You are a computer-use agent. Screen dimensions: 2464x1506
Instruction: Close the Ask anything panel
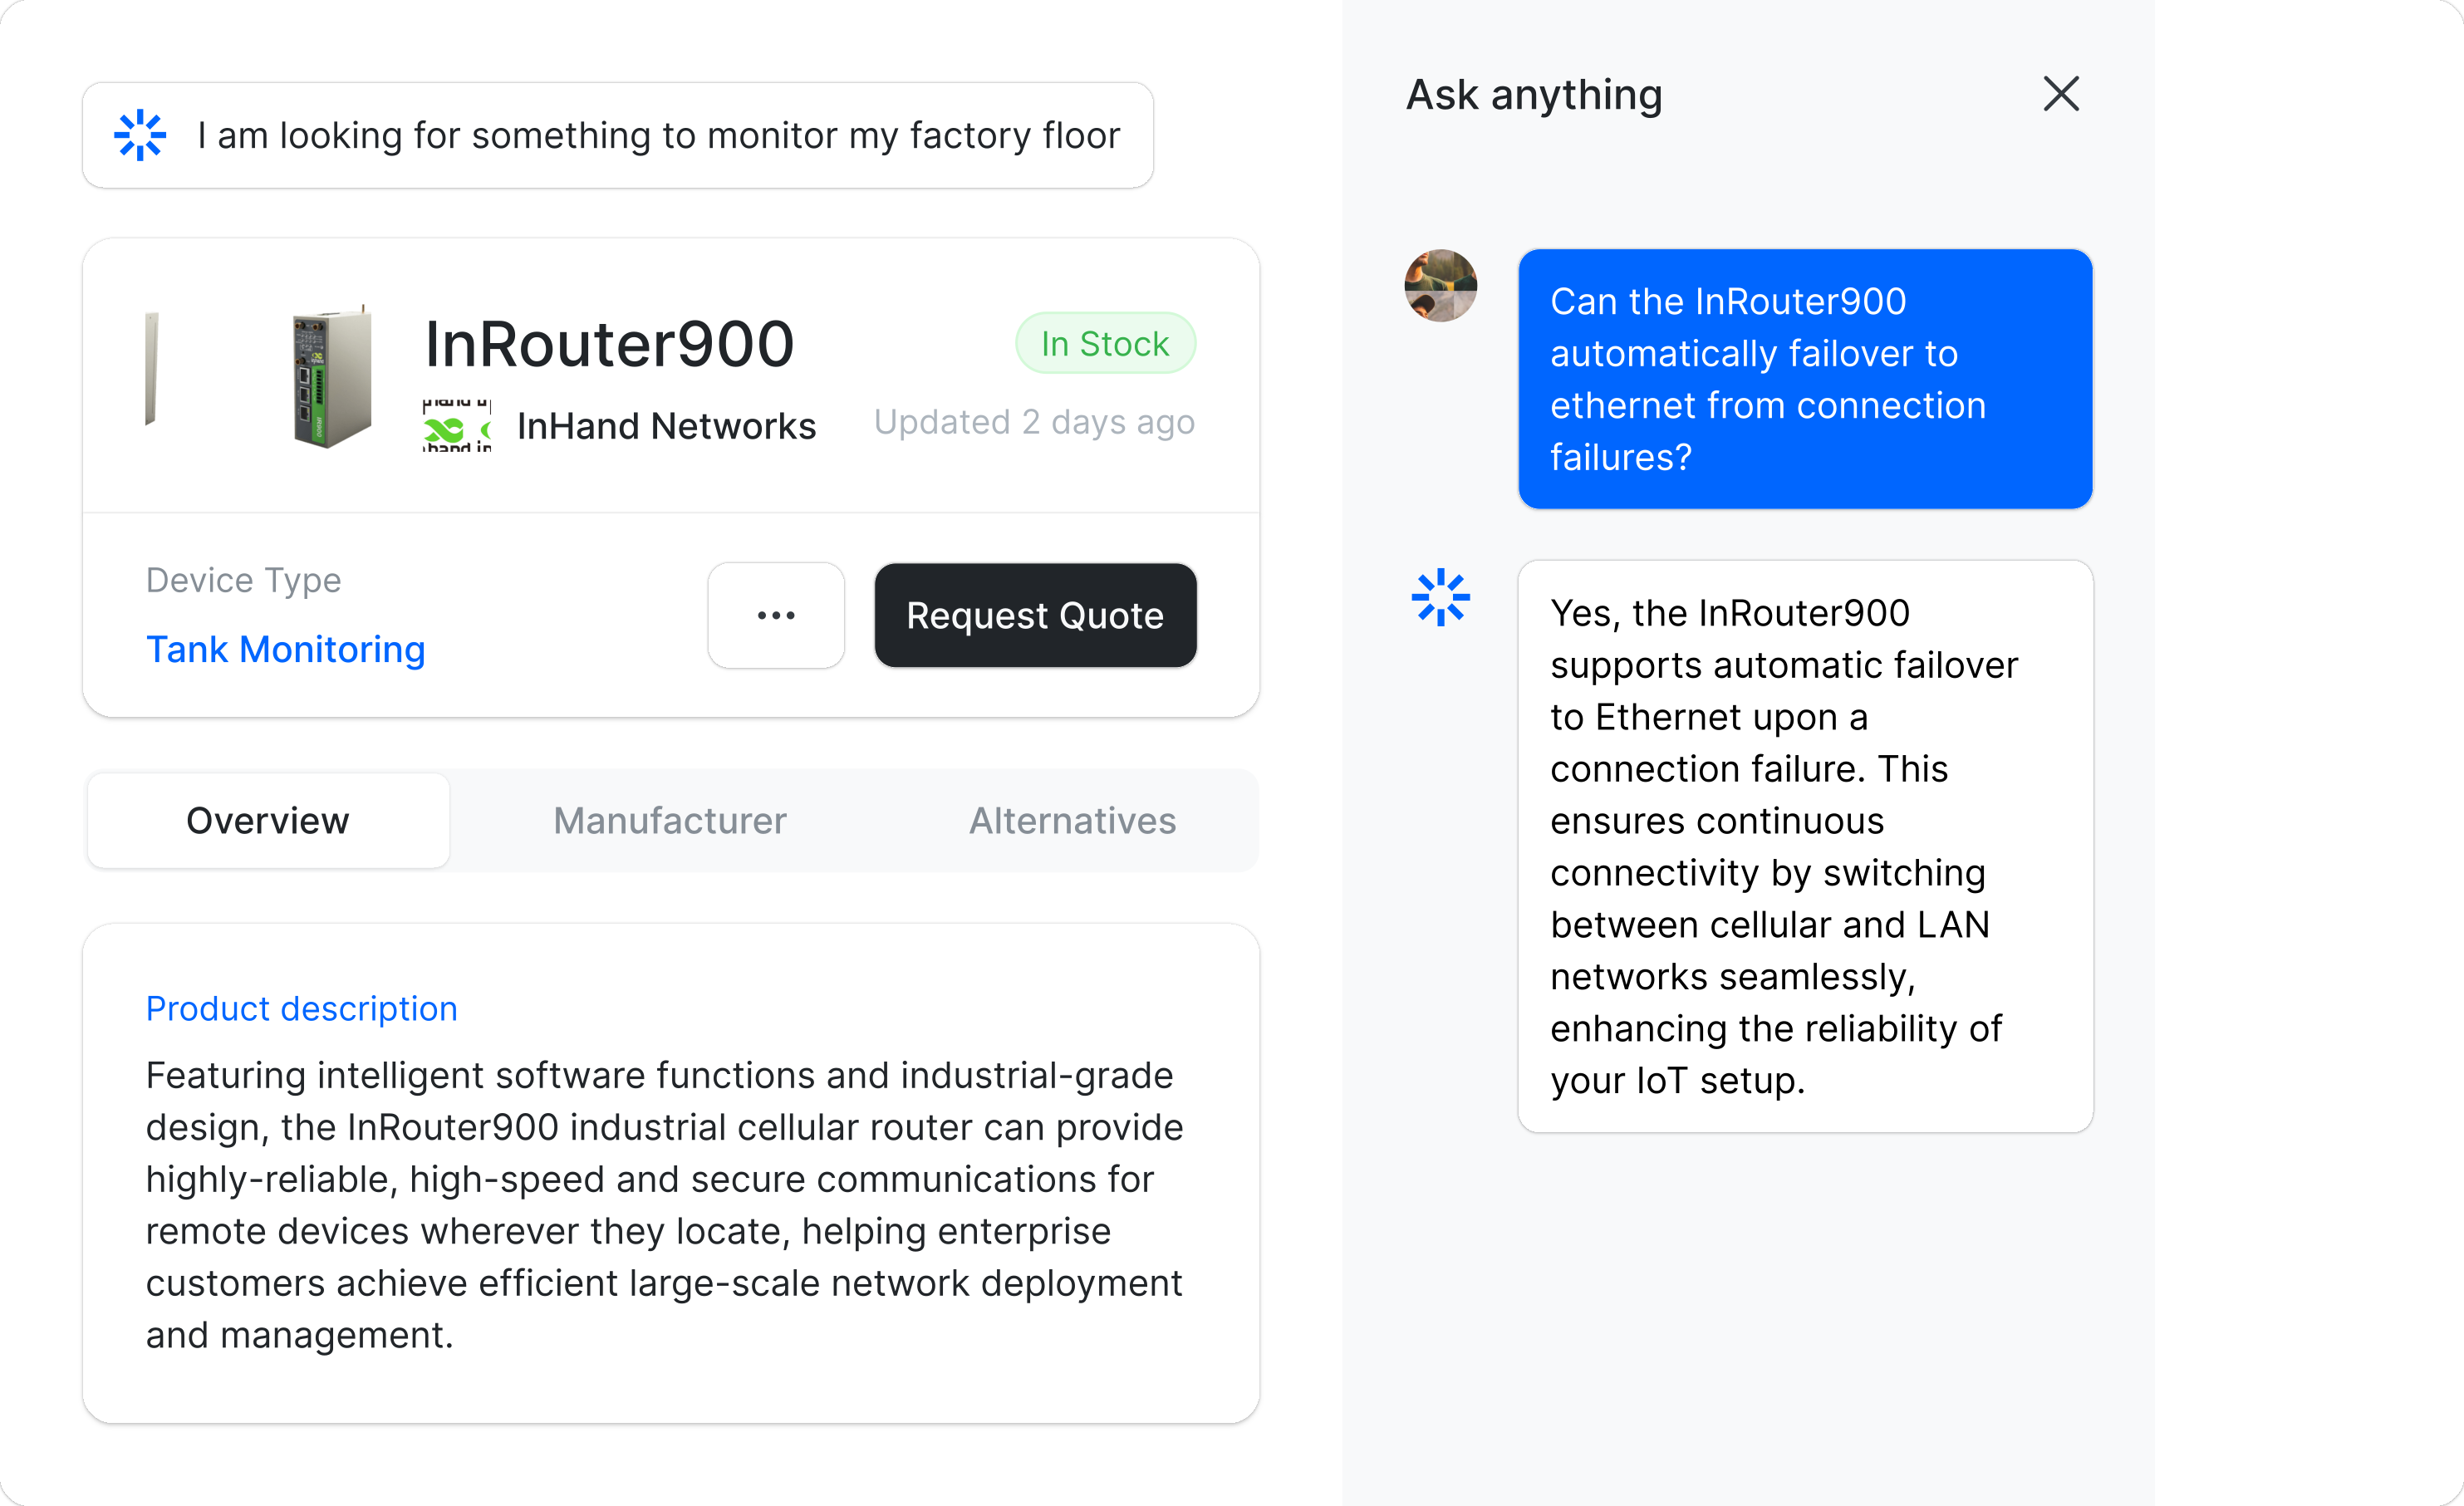tap(2060, 94)
